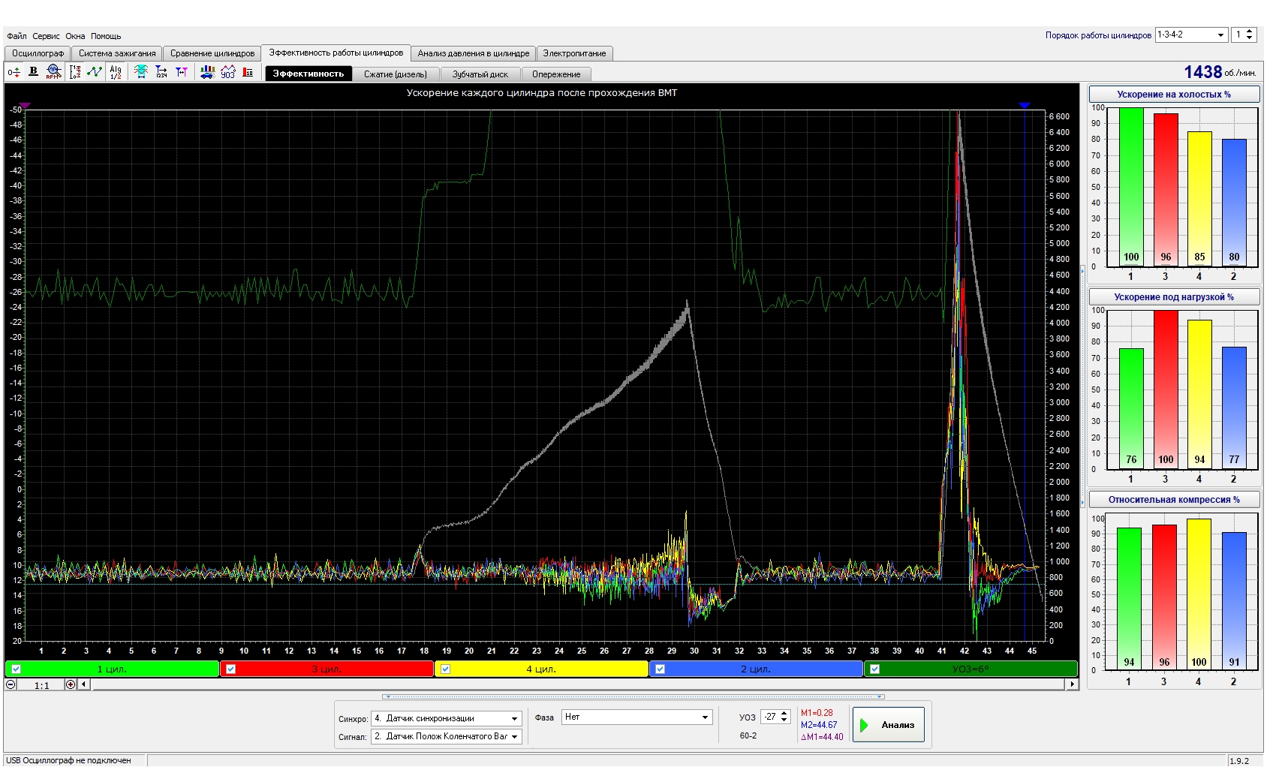Screen dimensions: 1273x770
Task: Switch to Анализ давления в цилиндре tab
Action: 474,53
